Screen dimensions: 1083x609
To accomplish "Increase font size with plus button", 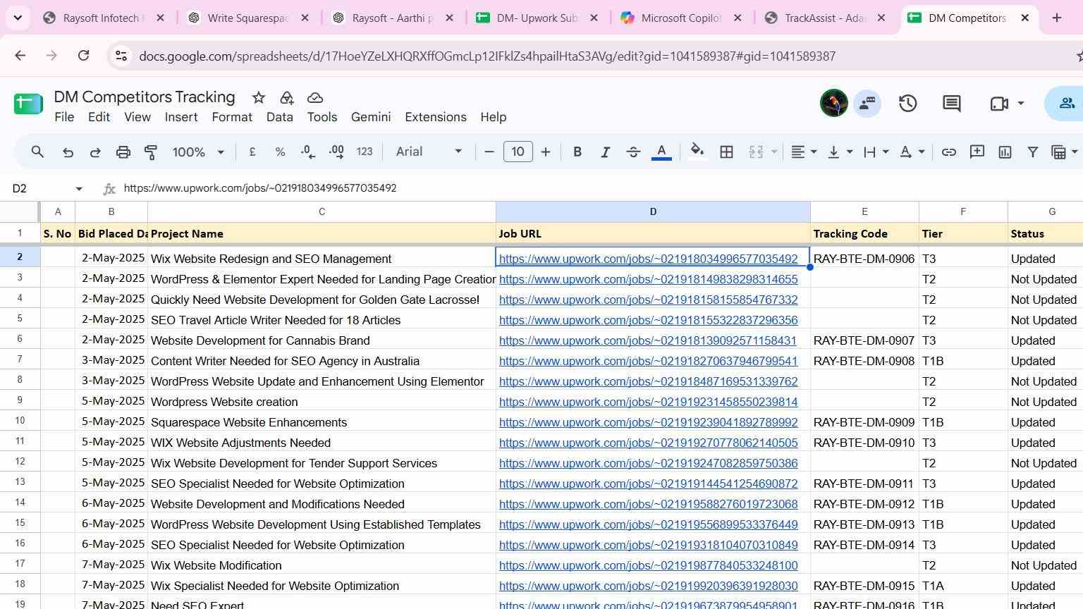I will tap(545, 152).
